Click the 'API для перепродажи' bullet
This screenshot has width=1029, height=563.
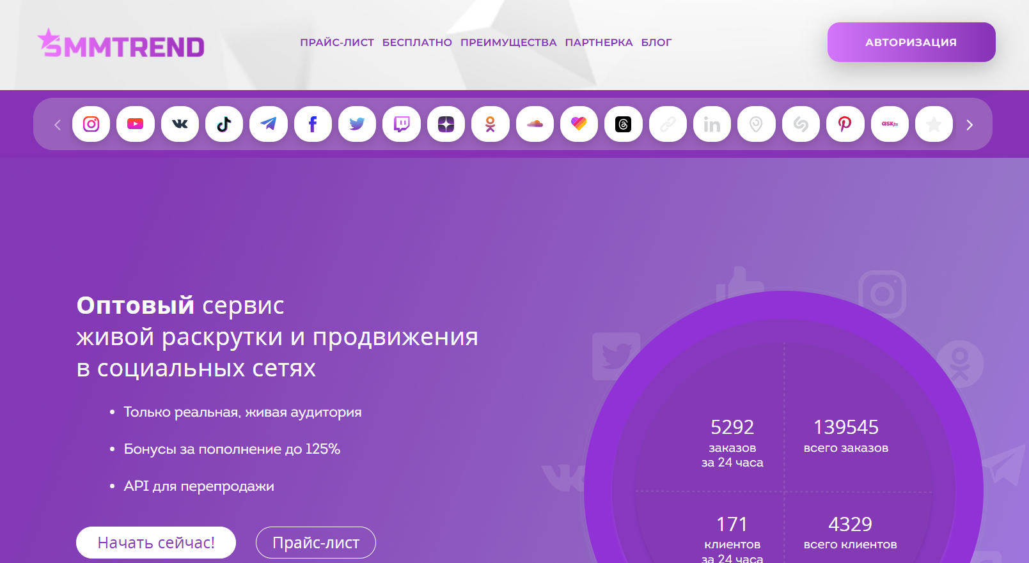coord(199,486)
